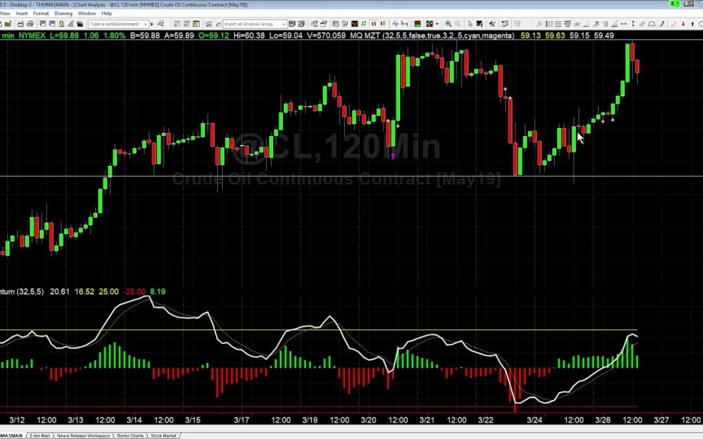This screenshot has width=703, height=439.
Task: Select the vertical double-arrow drawing tool
Action: pyautogui.click(x=633, y=24)
